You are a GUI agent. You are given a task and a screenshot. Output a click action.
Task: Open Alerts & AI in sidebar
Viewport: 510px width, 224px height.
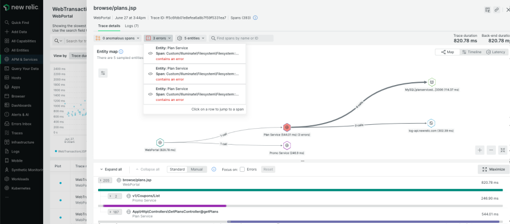[x=20, y=115]
